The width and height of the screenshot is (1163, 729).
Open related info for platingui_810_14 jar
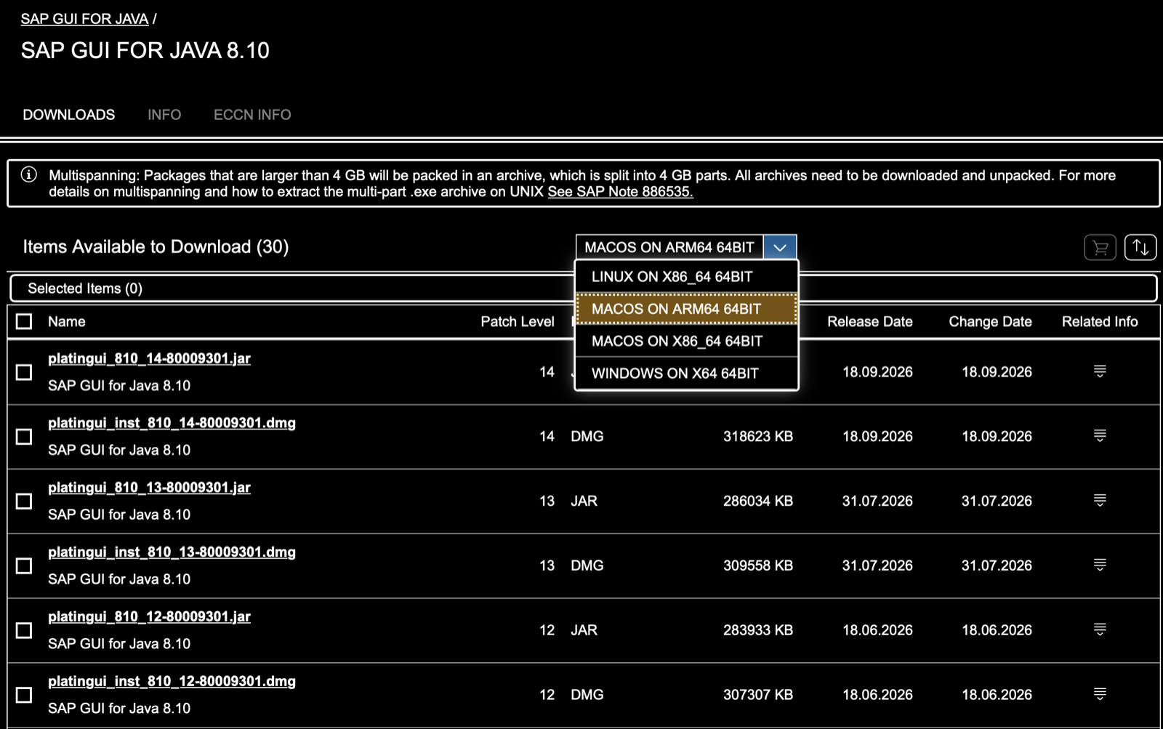click(1100, 371)
